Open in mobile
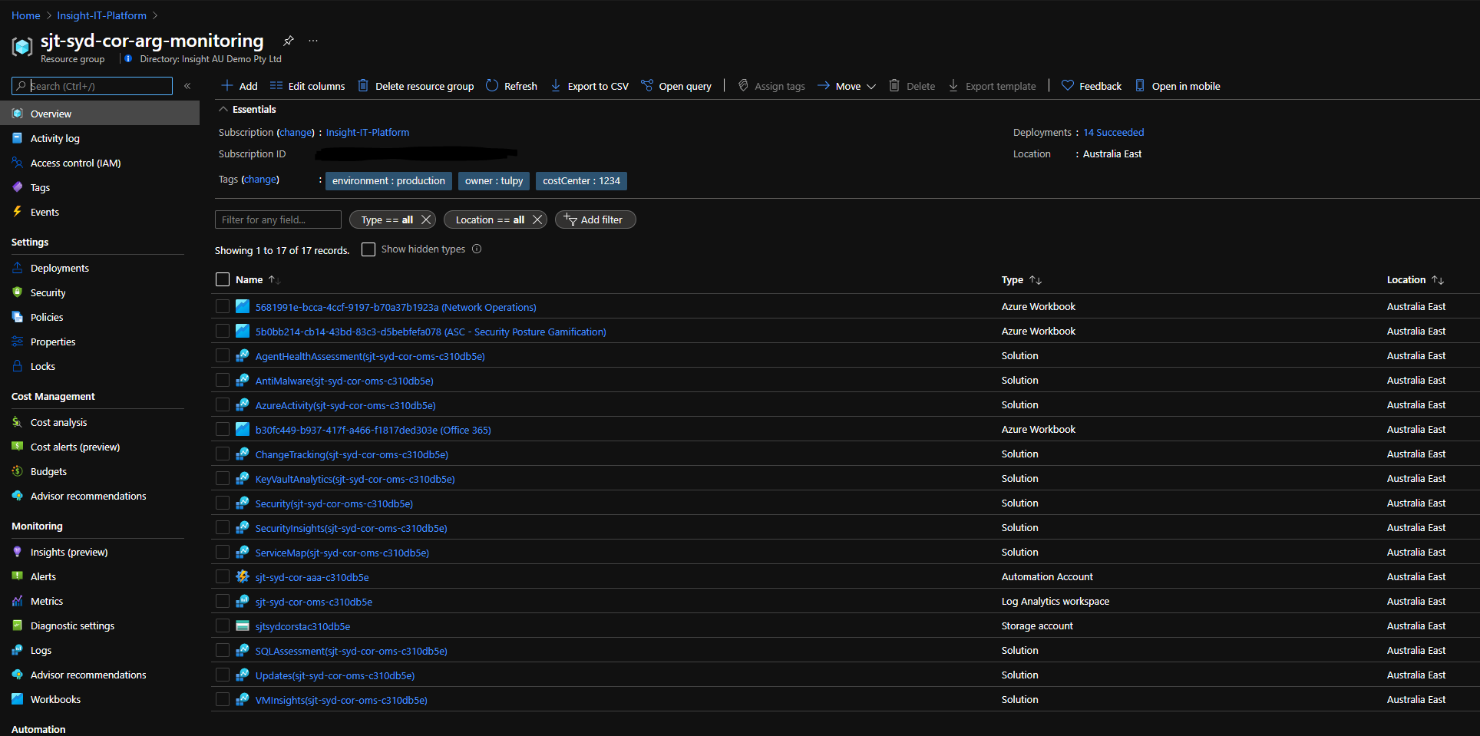The height and width of the screenshot is (736, 1480). click(1178, 86)
